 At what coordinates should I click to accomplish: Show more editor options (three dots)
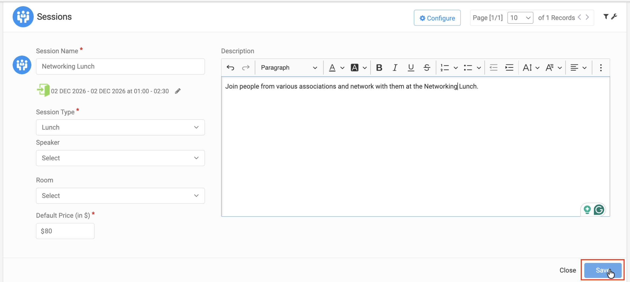pos(601,68)
